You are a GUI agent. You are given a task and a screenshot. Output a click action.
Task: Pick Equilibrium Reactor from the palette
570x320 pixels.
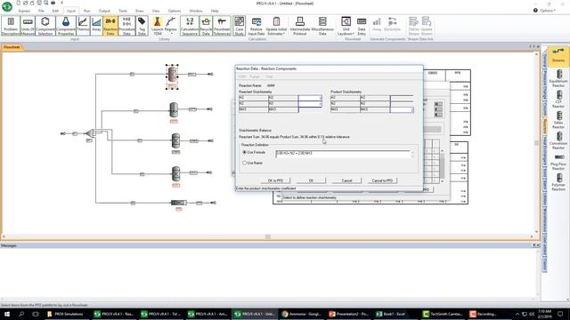pyautogui.click(x=558, y=78)
